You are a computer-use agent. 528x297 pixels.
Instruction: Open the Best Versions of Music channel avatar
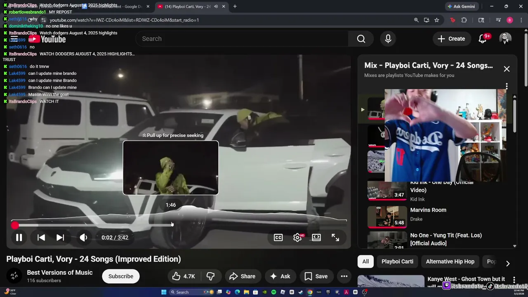[x=14, y=276]
